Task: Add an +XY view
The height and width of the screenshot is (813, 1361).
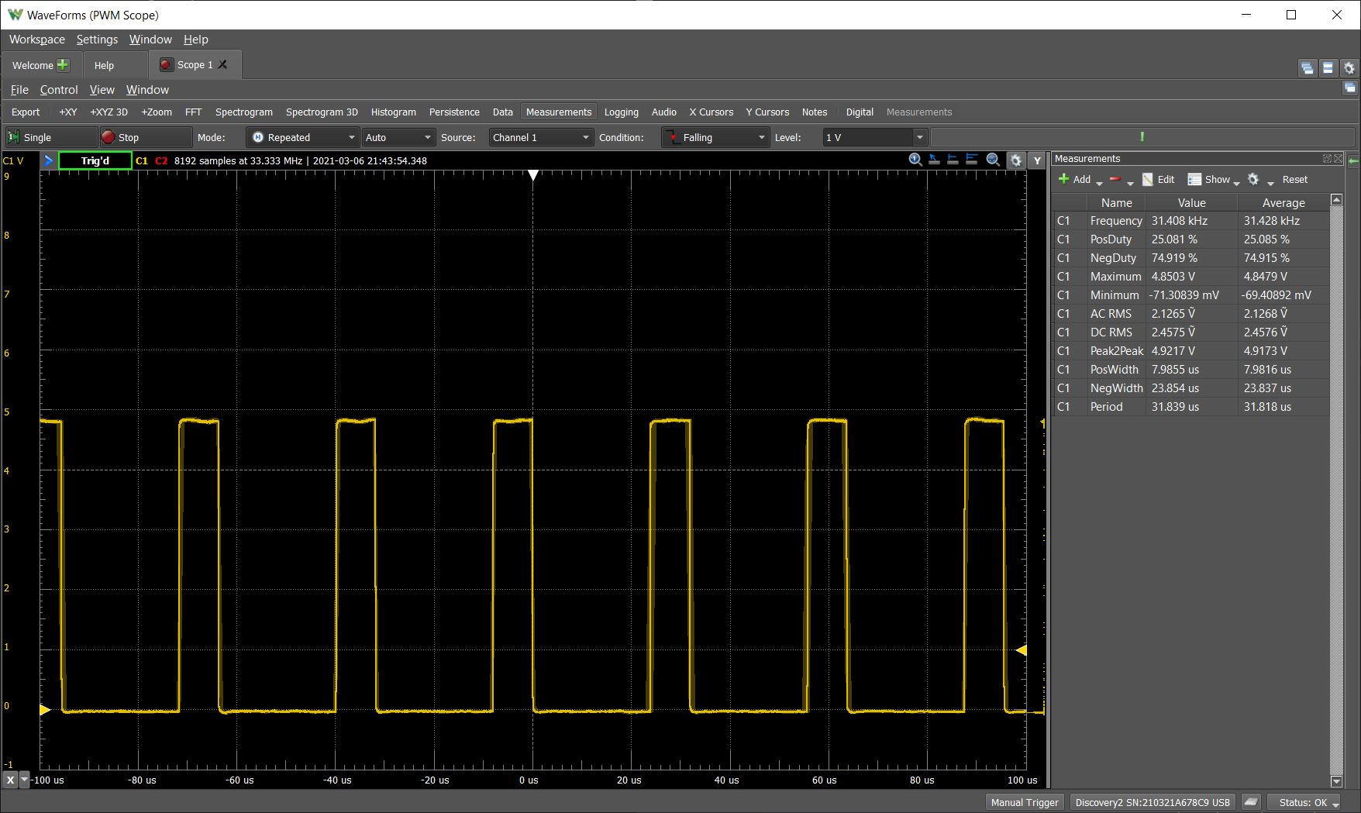Action: click(x=68, y=112)
